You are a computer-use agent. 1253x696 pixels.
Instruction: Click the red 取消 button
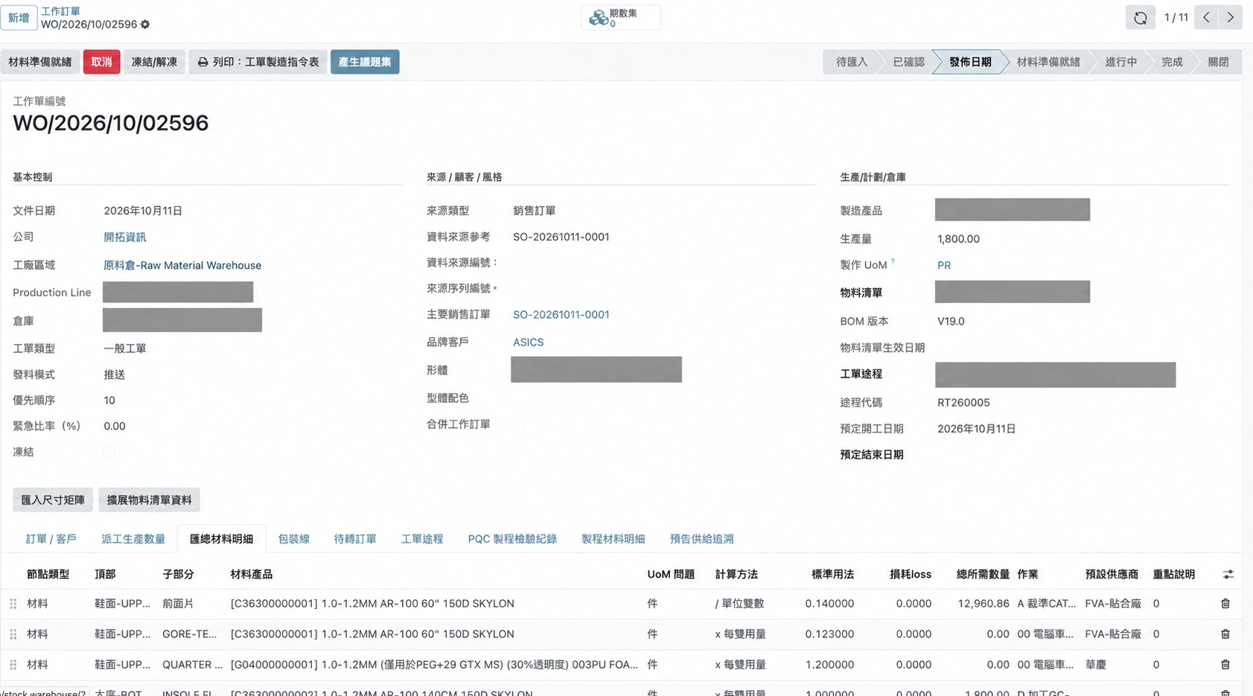tap(101, 62)
